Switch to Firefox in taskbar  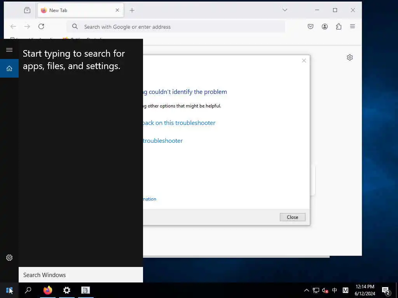click(48, 290)
